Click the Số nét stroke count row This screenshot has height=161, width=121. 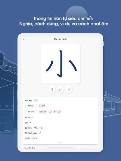point(29,117)
